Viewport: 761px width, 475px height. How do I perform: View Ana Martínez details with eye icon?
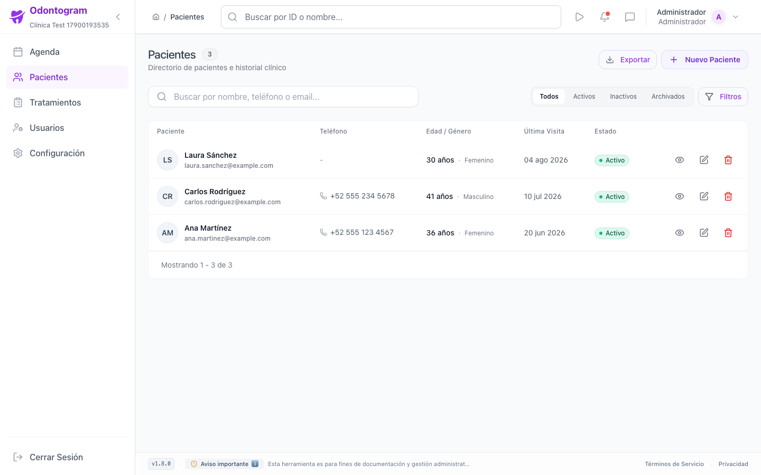coord(680,233)
